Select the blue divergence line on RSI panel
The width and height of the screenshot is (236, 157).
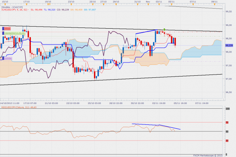click(x=156, y=126)
